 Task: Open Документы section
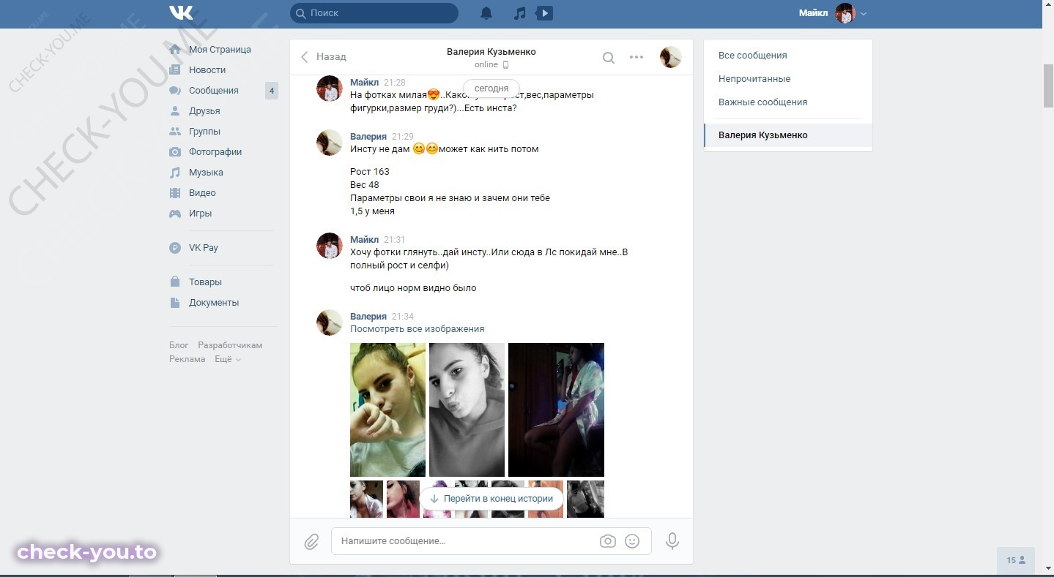click(x=214, y=303)
